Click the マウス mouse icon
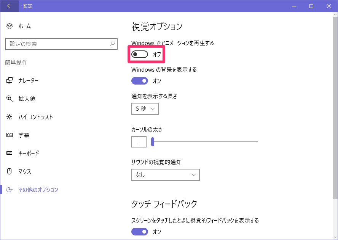 [x=9, y=171]
